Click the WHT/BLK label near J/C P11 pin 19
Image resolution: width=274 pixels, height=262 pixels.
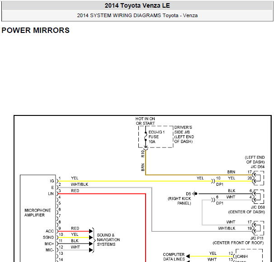[x=227, y=228]
